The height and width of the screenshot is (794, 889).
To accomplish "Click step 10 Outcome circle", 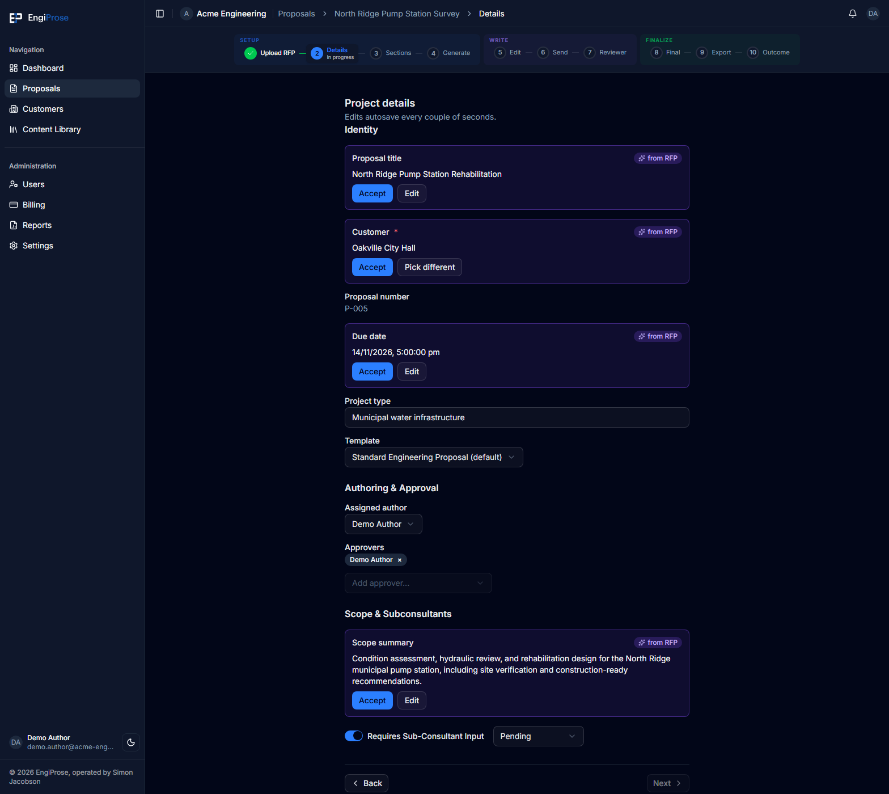I will pyautogui.click(x=753, y=53).
